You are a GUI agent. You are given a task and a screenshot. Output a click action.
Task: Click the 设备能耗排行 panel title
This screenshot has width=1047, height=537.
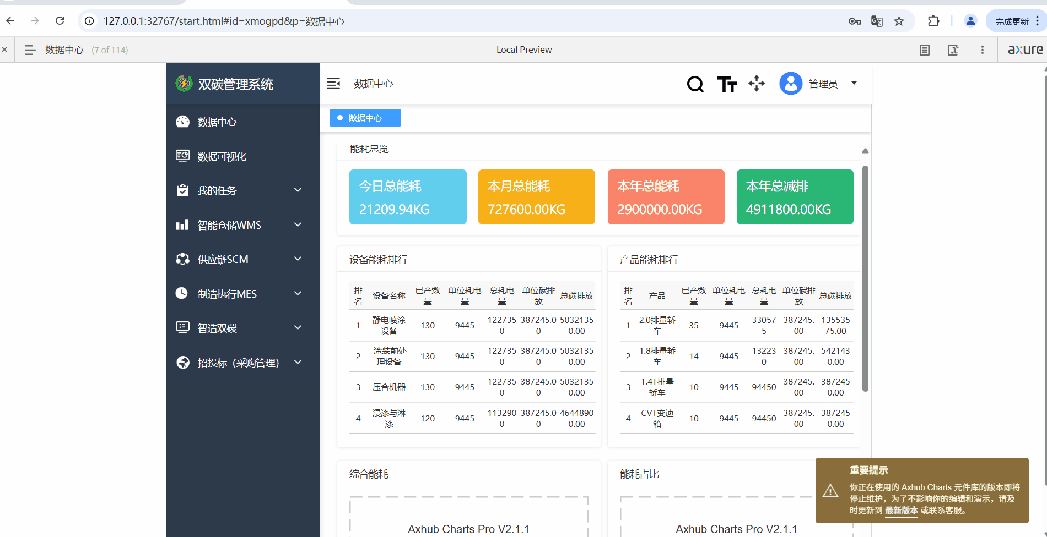pyautogui.click(x=379, y=260)
